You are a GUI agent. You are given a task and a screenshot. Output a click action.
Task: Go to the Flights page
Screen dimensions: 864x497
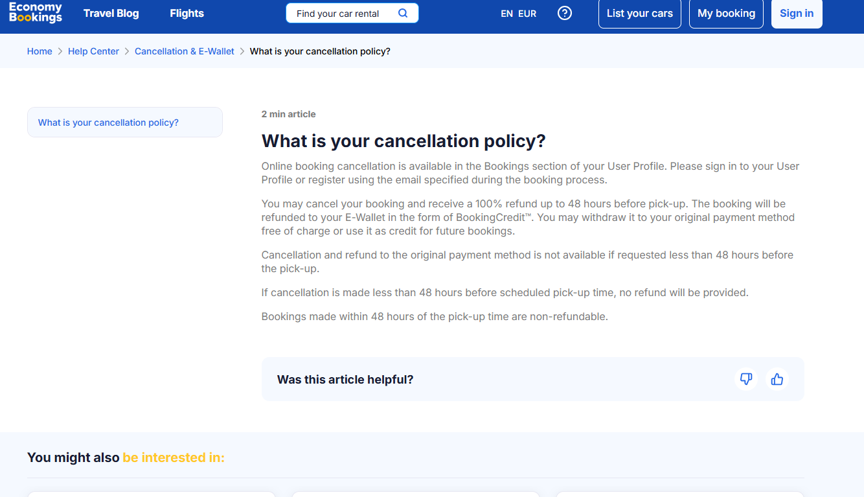[187, 13]
